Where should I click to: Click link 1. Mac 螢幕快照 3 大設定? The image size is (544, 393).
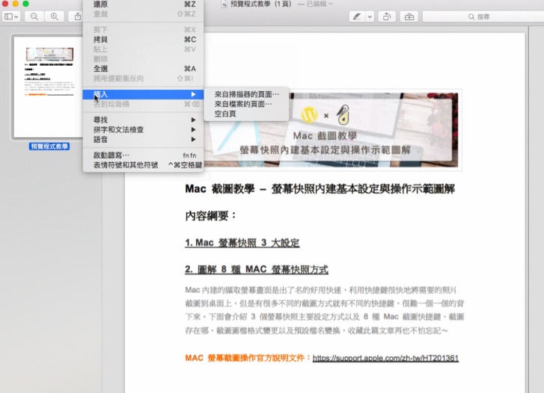pyautogui.click(x=242, y=243)
